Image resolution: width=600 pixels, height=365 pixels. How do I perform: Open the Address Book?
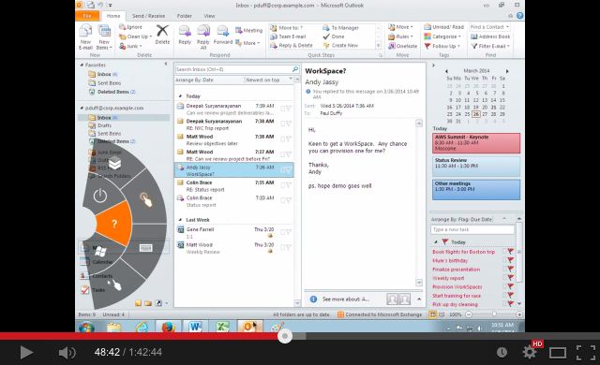coord(490,36)
